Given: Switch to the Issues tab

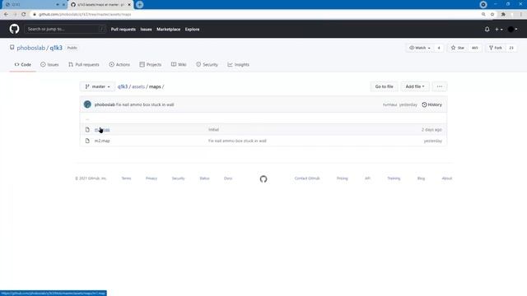Looking at the screenshot, I should [x=49, y=64].
